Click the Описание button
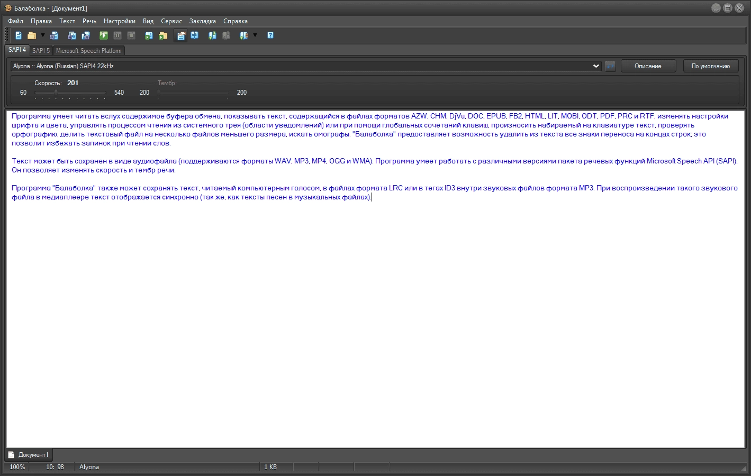Screen dimensions: 751x476 tap(648, 66)
